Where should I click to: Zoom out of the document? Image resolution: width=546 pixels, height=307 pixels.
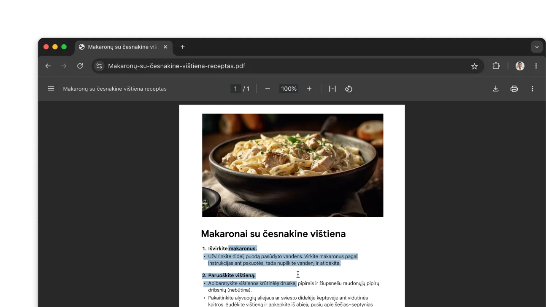pos(268,89)
